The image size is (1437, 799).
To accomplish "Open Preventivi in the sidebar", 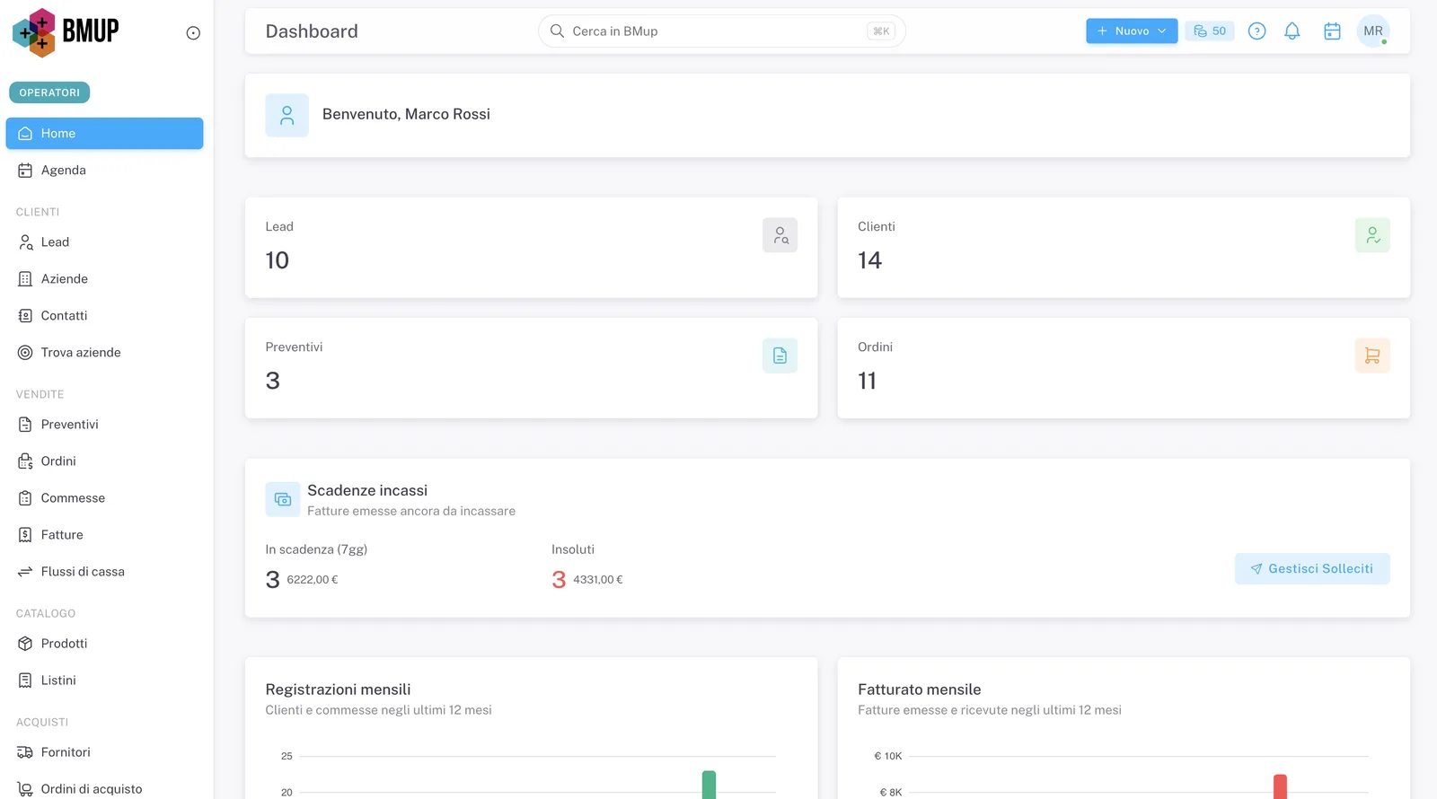I will [x=104, y=425].
